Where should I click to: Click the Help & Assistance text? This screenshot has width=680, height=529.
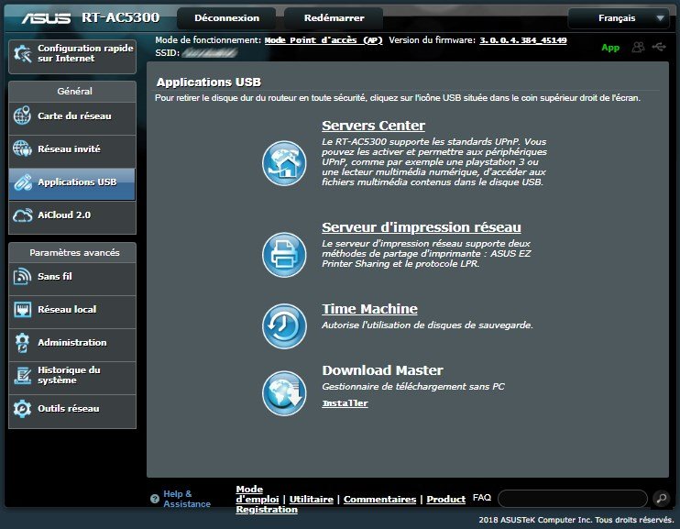click(186, 499)
